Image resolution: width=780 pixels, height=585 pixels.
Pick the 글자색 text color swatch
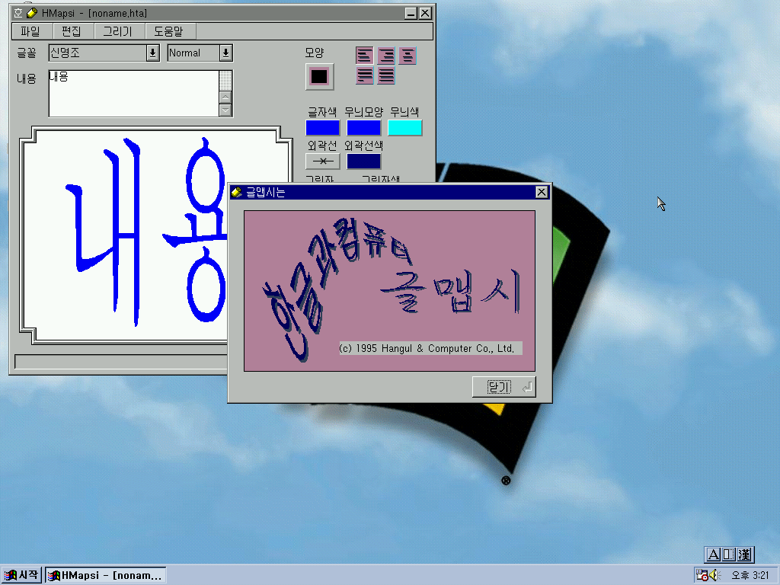coord(323,128)
